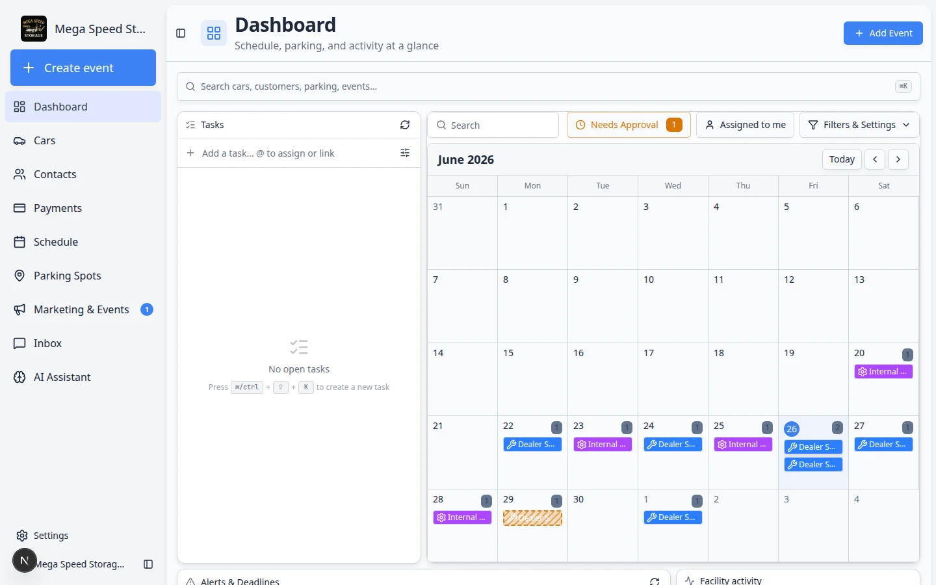Image resolution: width=936 pixels, height=585 pixels.
Task: Expand Filters & Settings dropdown
Action: (859, 125)
